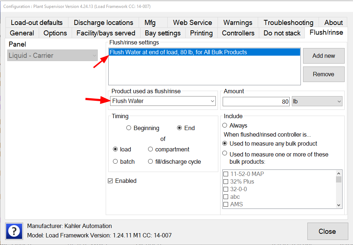Close the configuration dialog with Close

(x=327, y=231)
